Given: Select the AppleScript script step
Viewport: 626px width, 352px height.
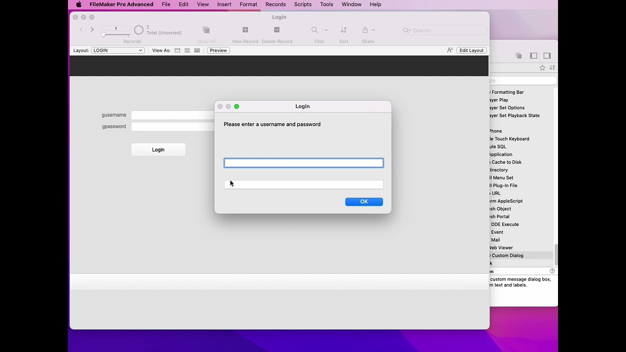Looking at the screenshot, I should (x=521, y=201).
